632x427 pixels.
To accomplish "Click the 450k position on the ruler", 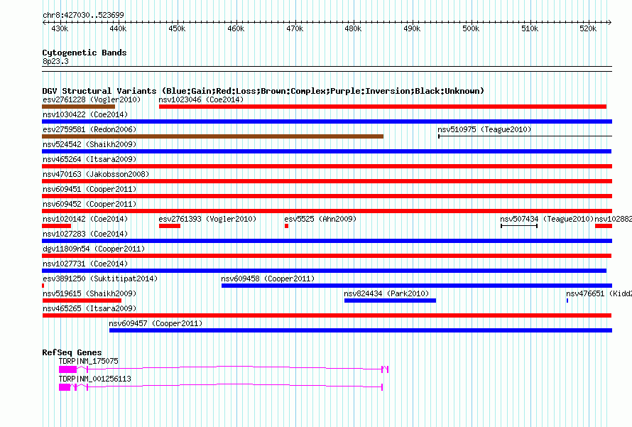I will (x=177, y=28).
